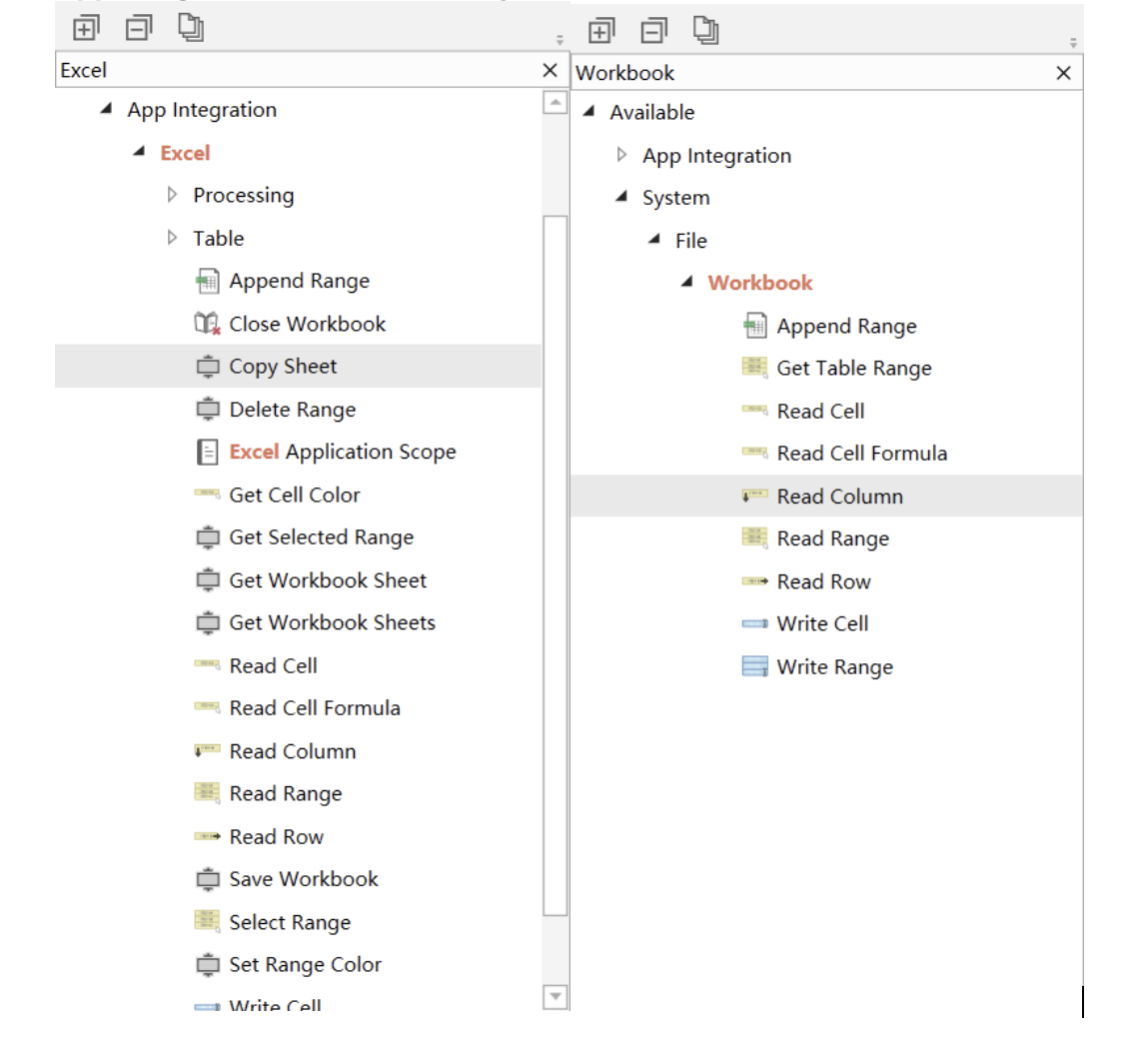
Task: Click Close Workbook activity icon
Action: click(x=208, y=324)
